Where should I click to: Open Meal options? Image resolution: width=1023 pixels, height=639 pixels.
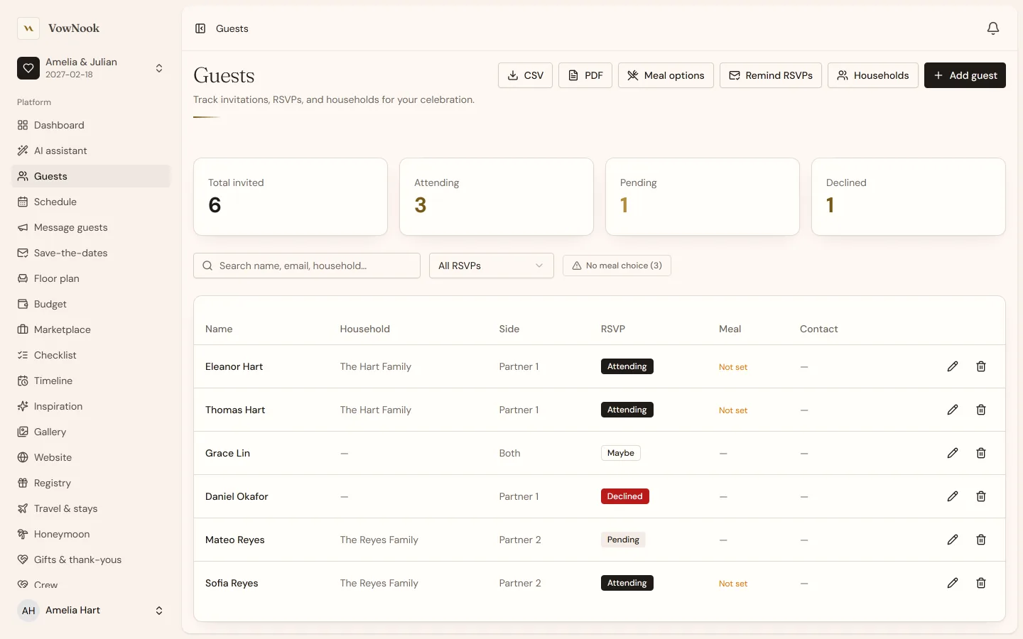click(x=666, y=75)
